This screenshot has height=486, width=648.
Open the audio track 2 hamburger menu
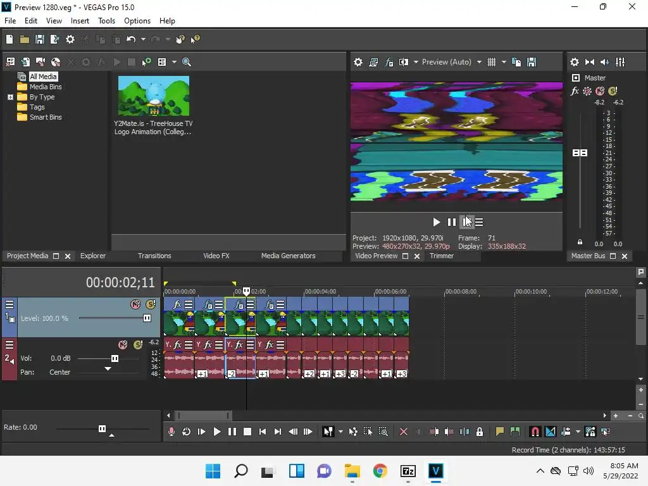coord(9,345)
